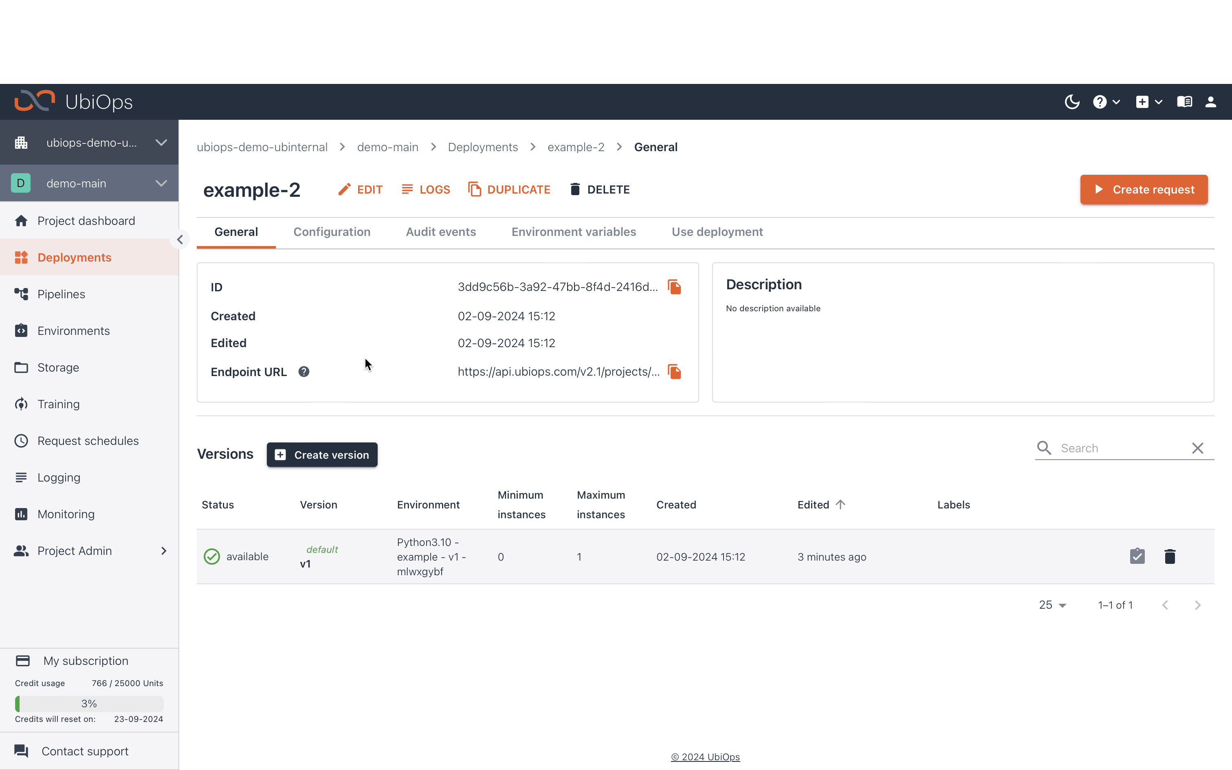1232x770 pixels.
Task: Switch to the Configuration tab
Action: (x=331, y=231)
